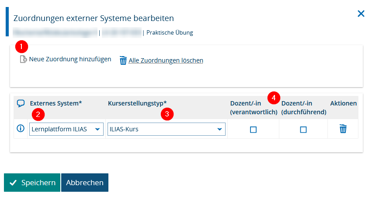Click the trash icon beside Alle Zuordnungen löschen
Viewport: 372px width, 197px height.
coord(123,60)
